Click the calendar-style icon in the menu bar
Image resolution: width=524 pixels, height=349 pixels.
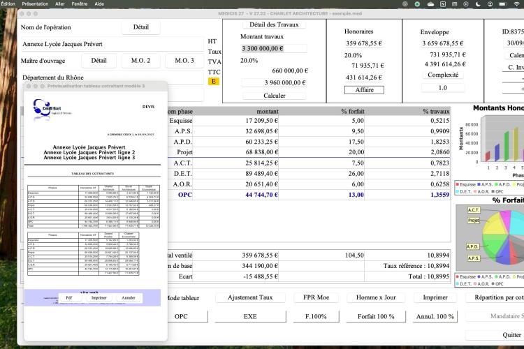[455, 4]
